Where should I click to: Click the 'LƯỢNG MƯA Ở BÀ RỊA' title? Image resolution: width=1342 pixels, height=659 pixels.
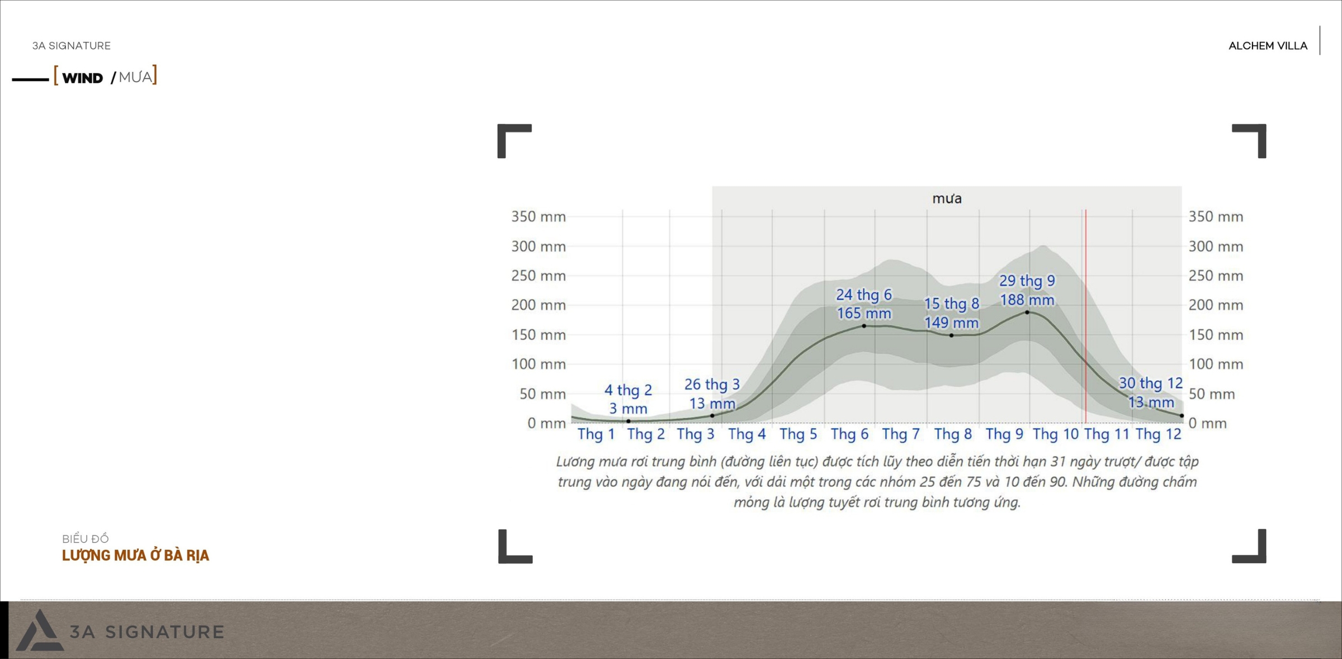pyautogui.click(x=135, y=556)
